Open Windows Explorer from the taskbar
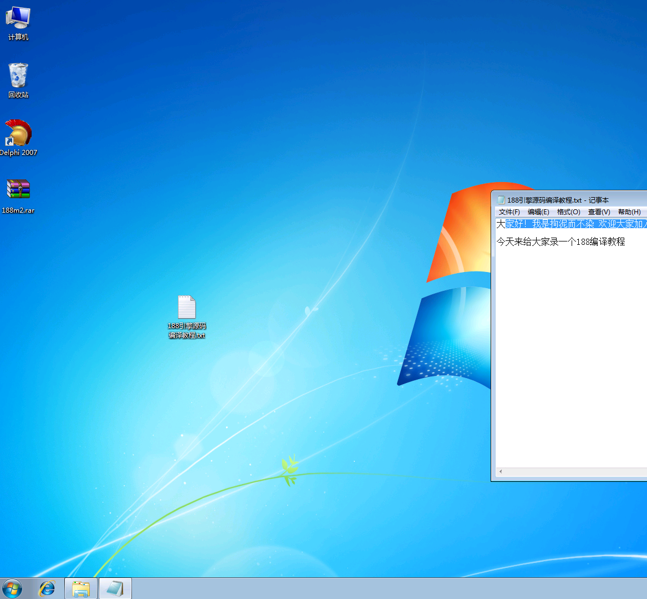647x599 pixels. tap(81, 588)
